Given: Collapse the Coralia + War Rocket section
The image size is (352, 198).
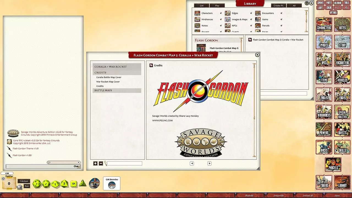Looking at the screenshot, I should (117, 67).
